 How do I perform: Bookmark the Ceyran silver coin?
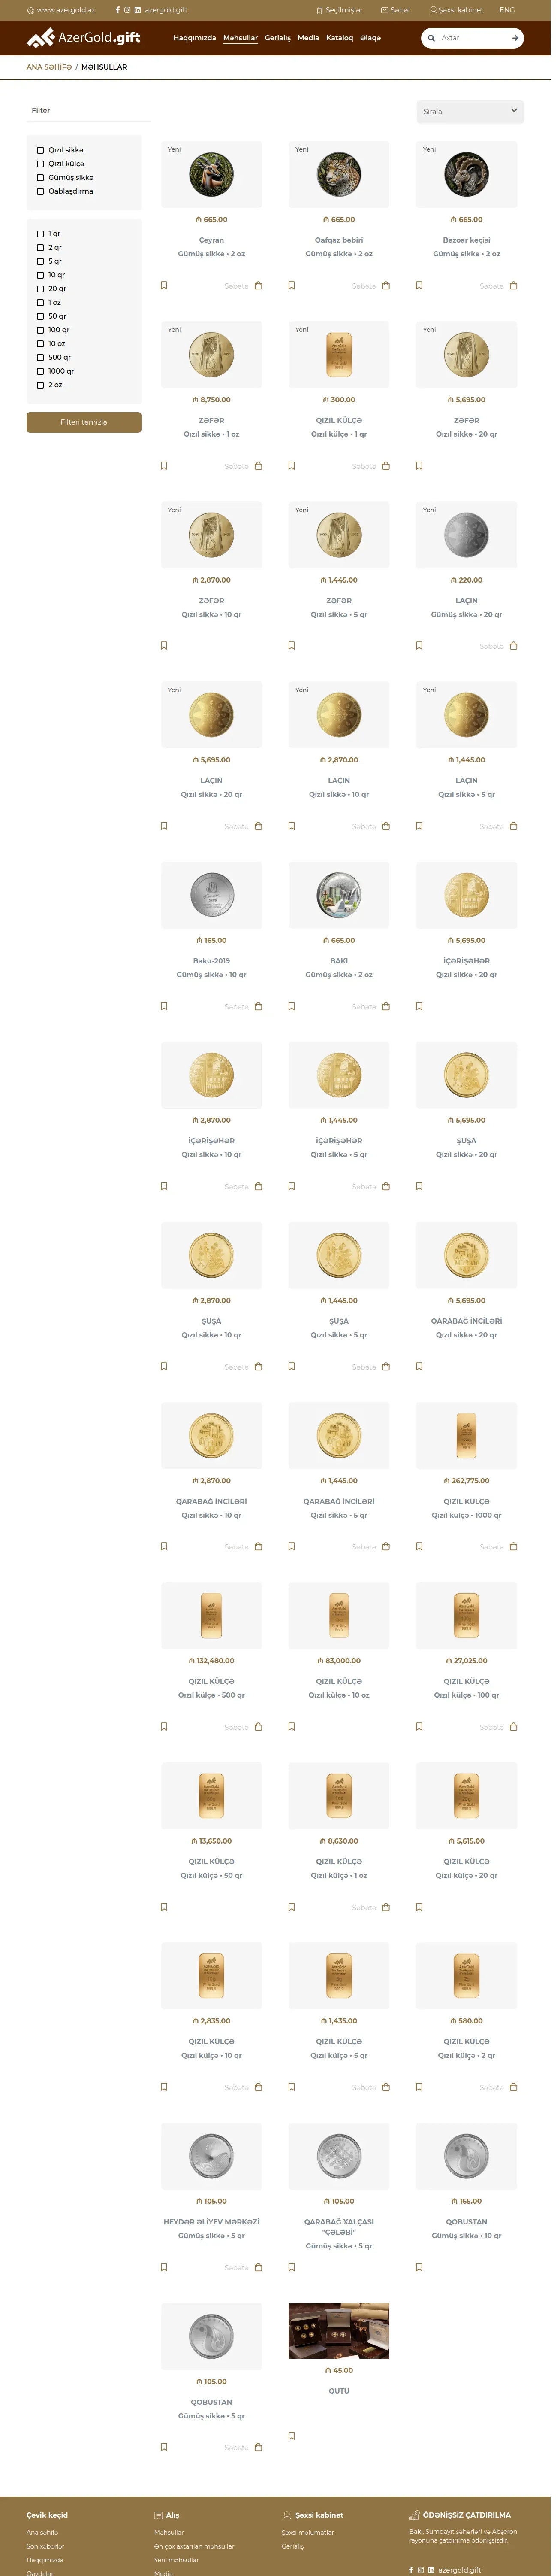click(164, 285)
